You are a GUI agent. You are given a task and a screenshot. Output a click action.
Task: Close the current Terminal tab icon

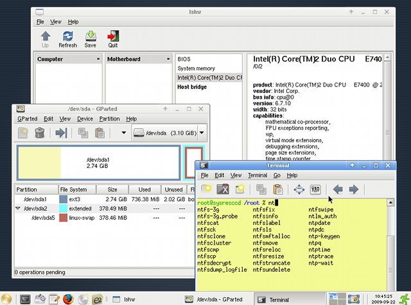pyautogui.click(x=223, y=189)
